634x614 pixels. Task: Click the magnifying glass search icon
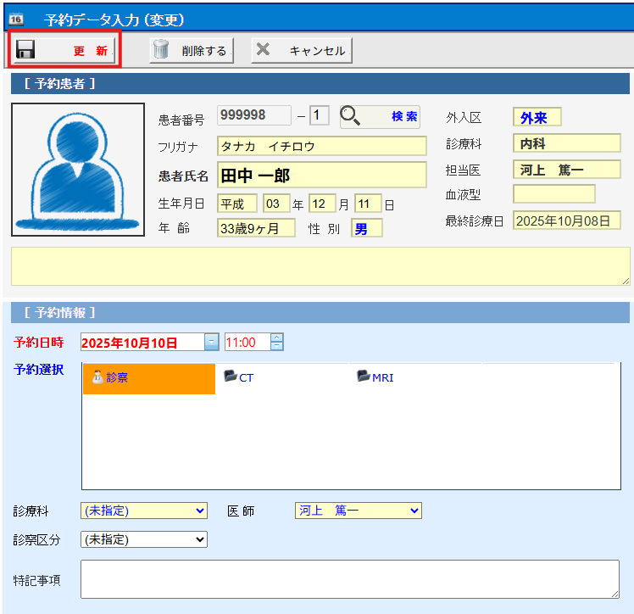[353, 117]
